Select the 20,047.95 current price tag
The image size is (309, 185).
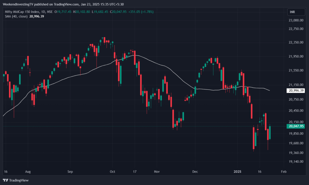[296, 126]
